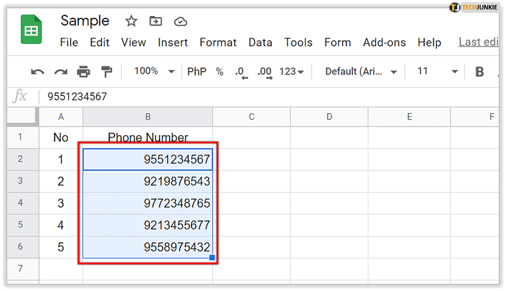The image size is (506, 291).
Task: Click the redo arrow icon
Action: click(60, 72)
